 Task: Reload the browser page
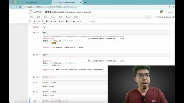point(20,7)
